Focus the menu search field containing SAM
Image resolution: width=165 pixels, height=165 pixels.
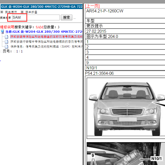coord(36,18)
